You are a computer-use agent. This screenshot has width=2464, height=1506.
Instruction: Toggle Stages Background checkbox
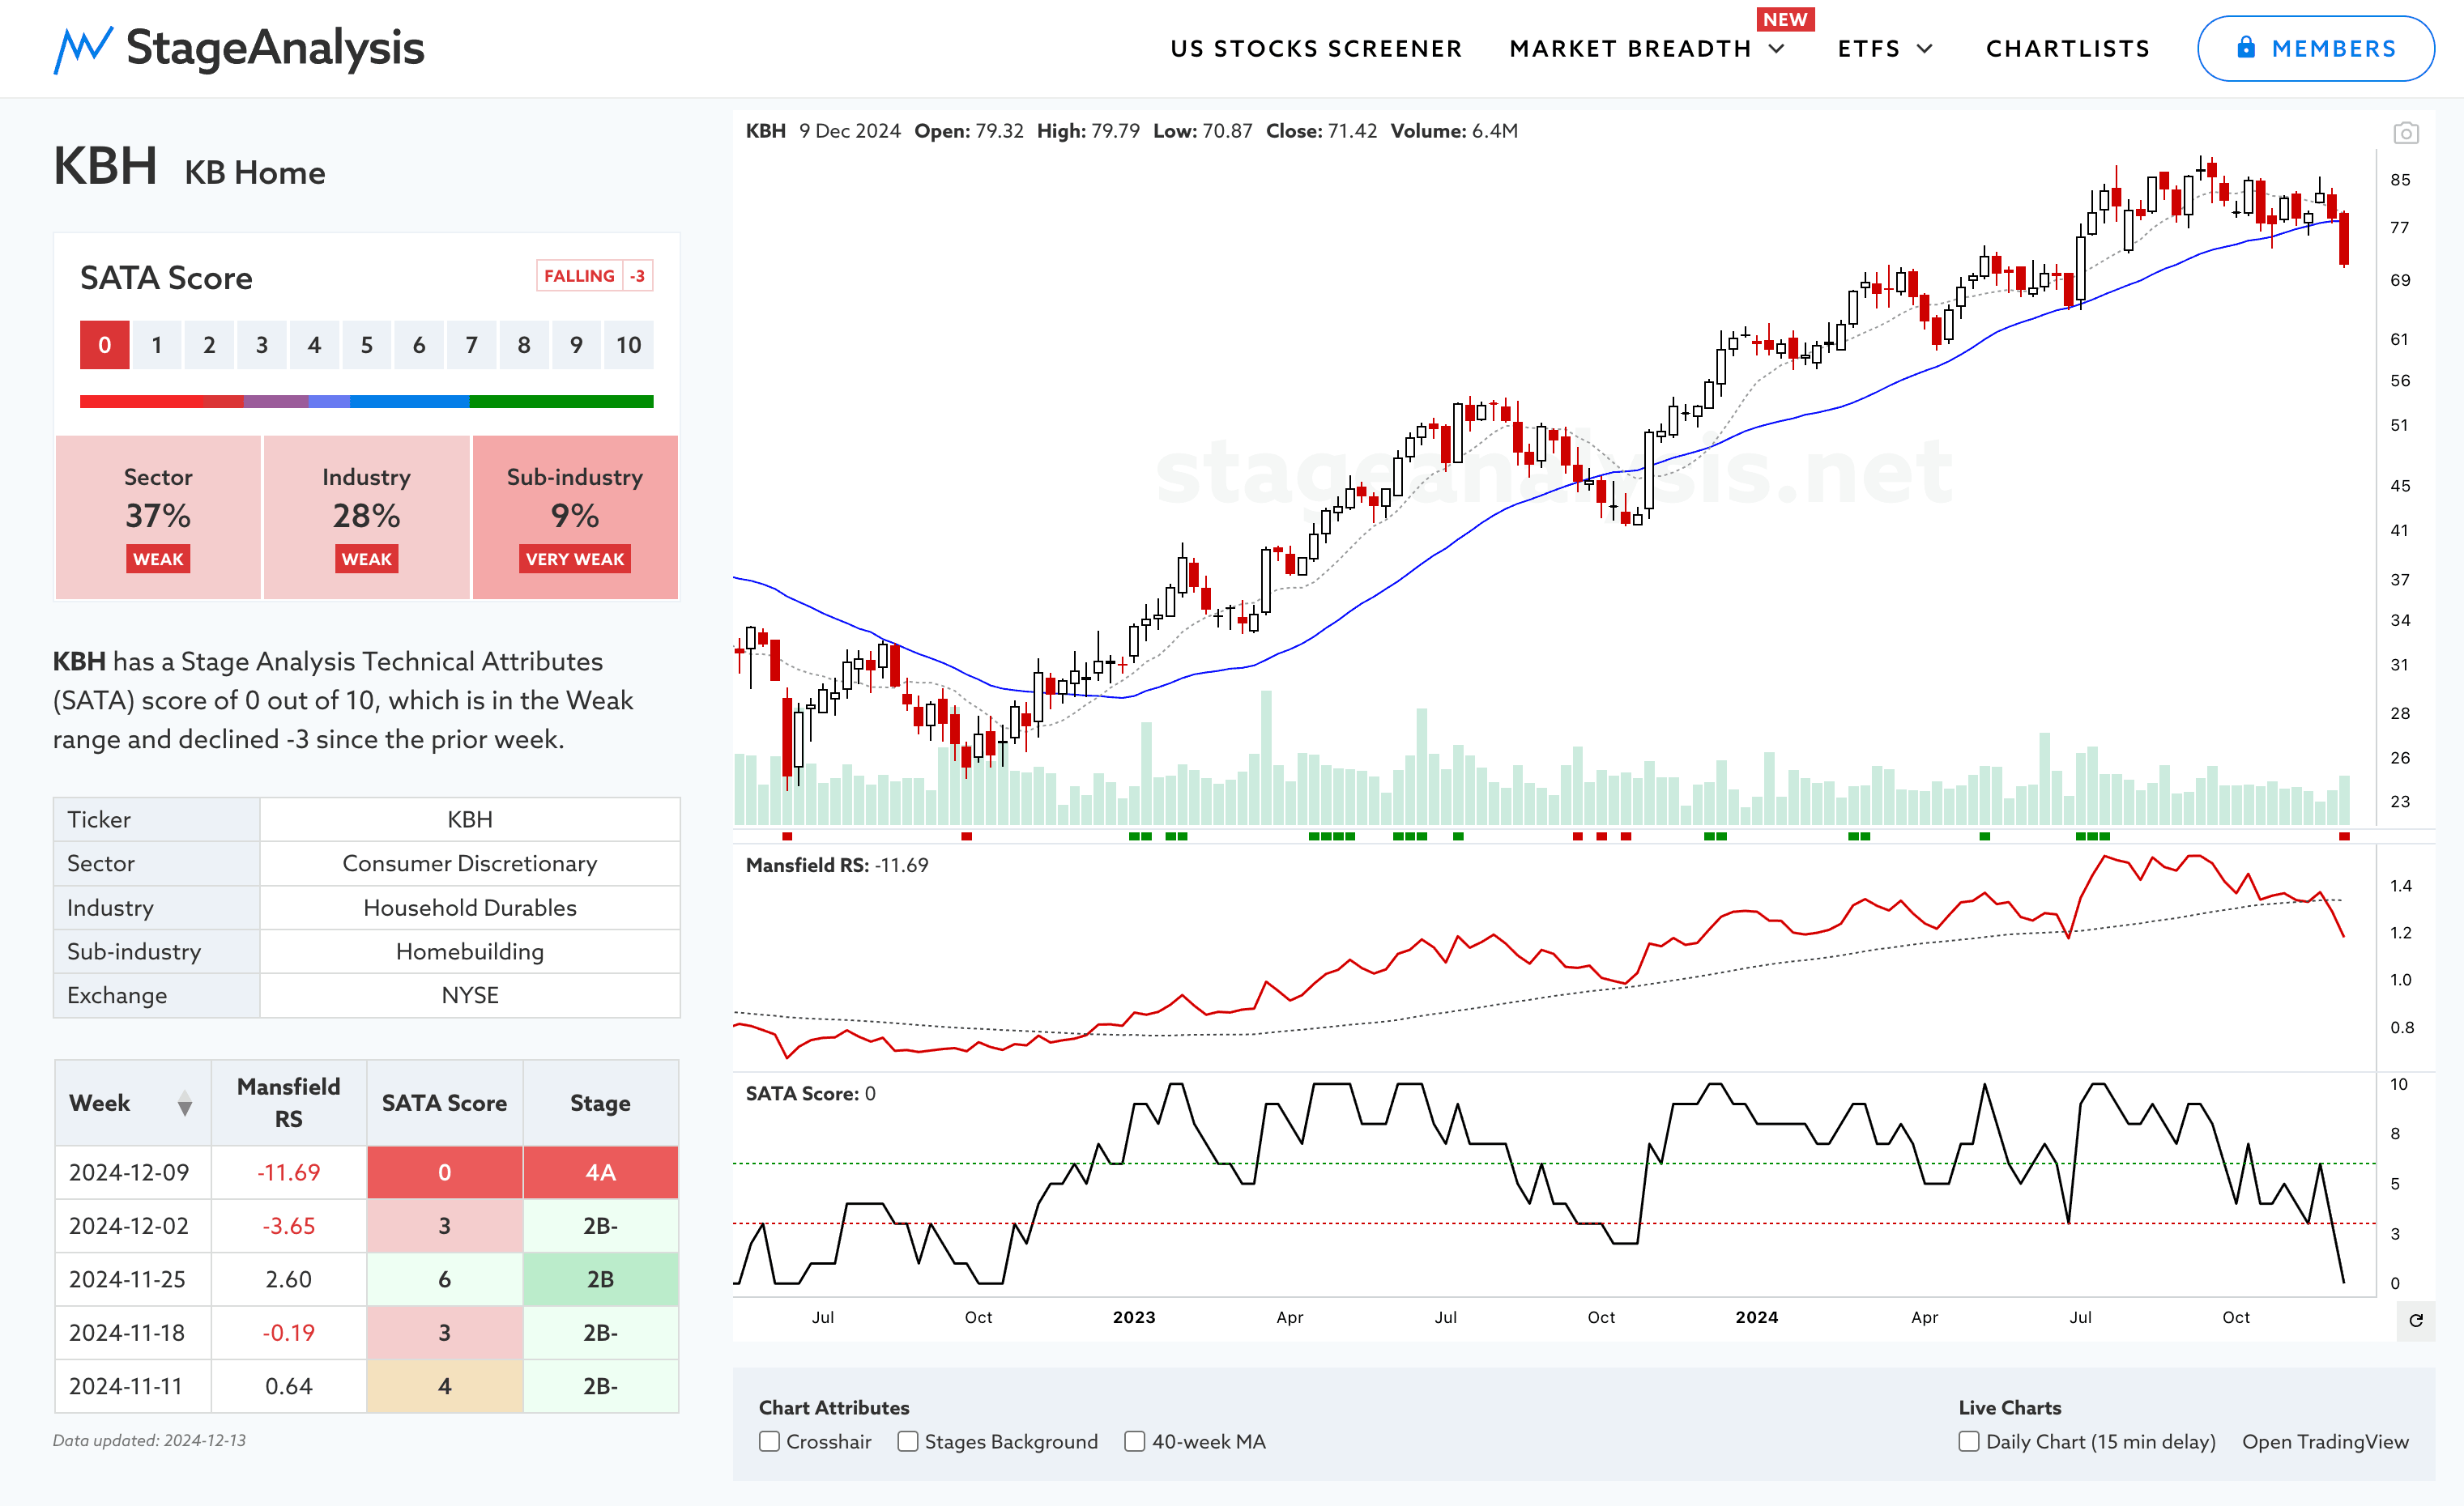coord(907,1441)
